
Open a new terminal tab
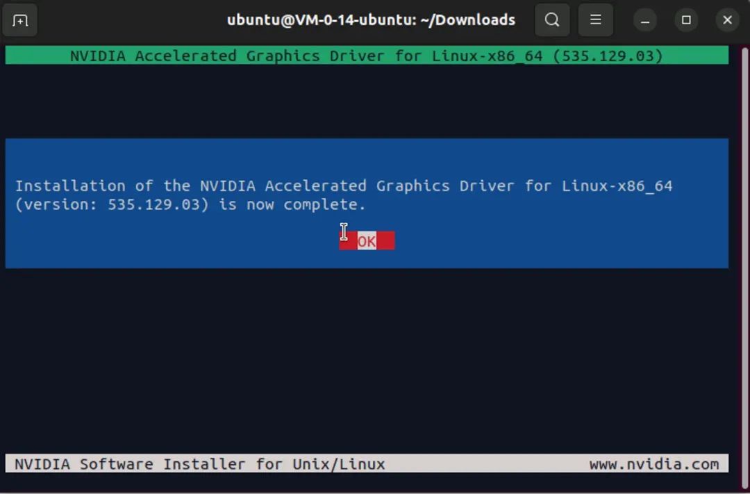(x=20, y=20)
